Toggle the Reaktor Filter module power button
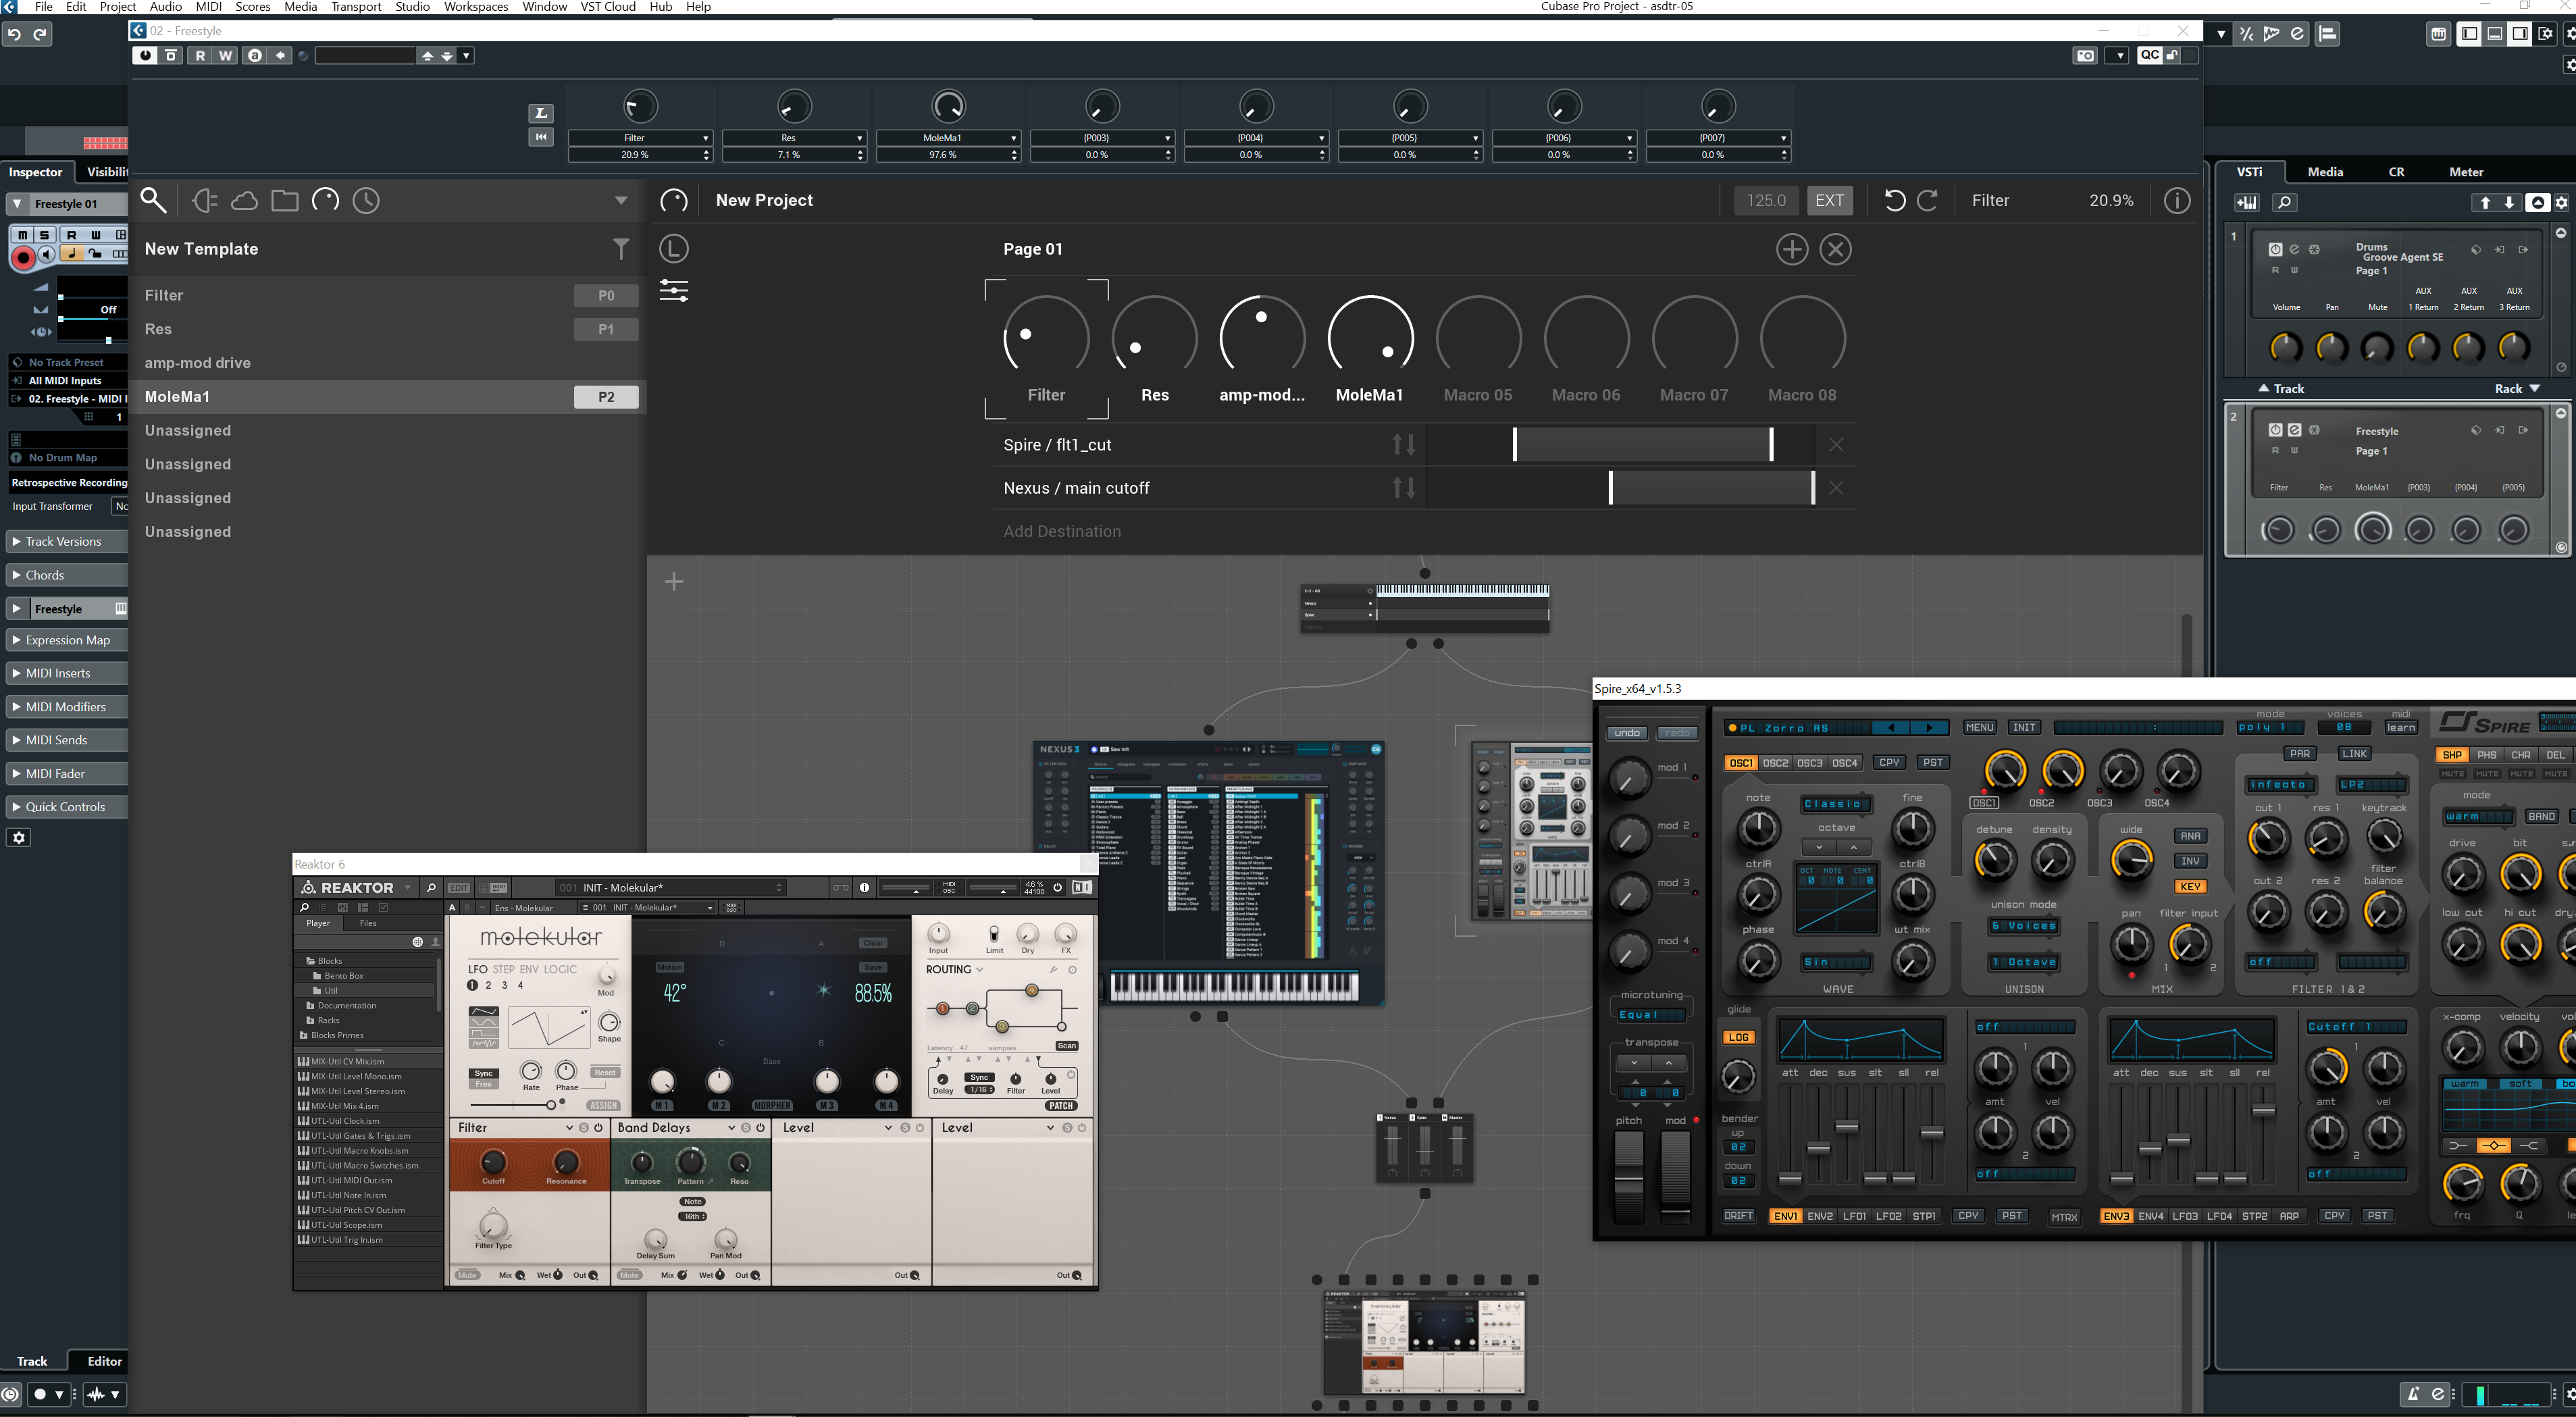 pyautogui.click(x=599, y=1127)
